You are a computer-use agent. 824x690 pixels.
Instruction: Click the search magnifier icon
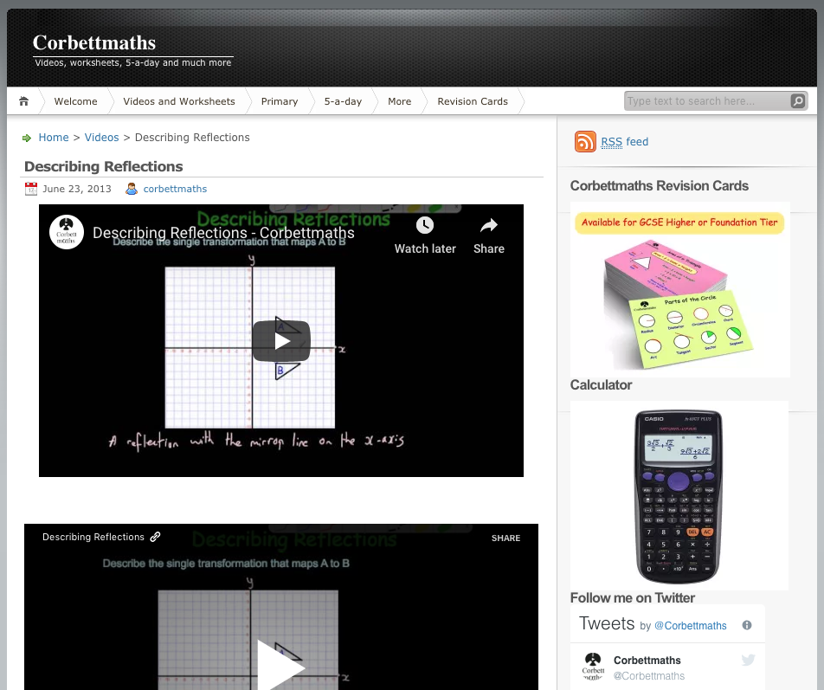tap(797, 101)
